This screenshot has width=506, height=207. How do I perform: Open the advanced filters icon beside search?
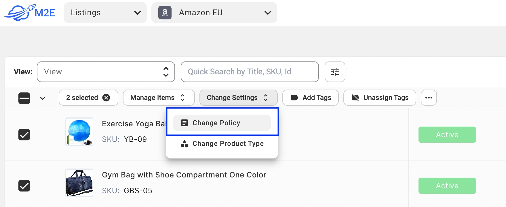point(335,72)
